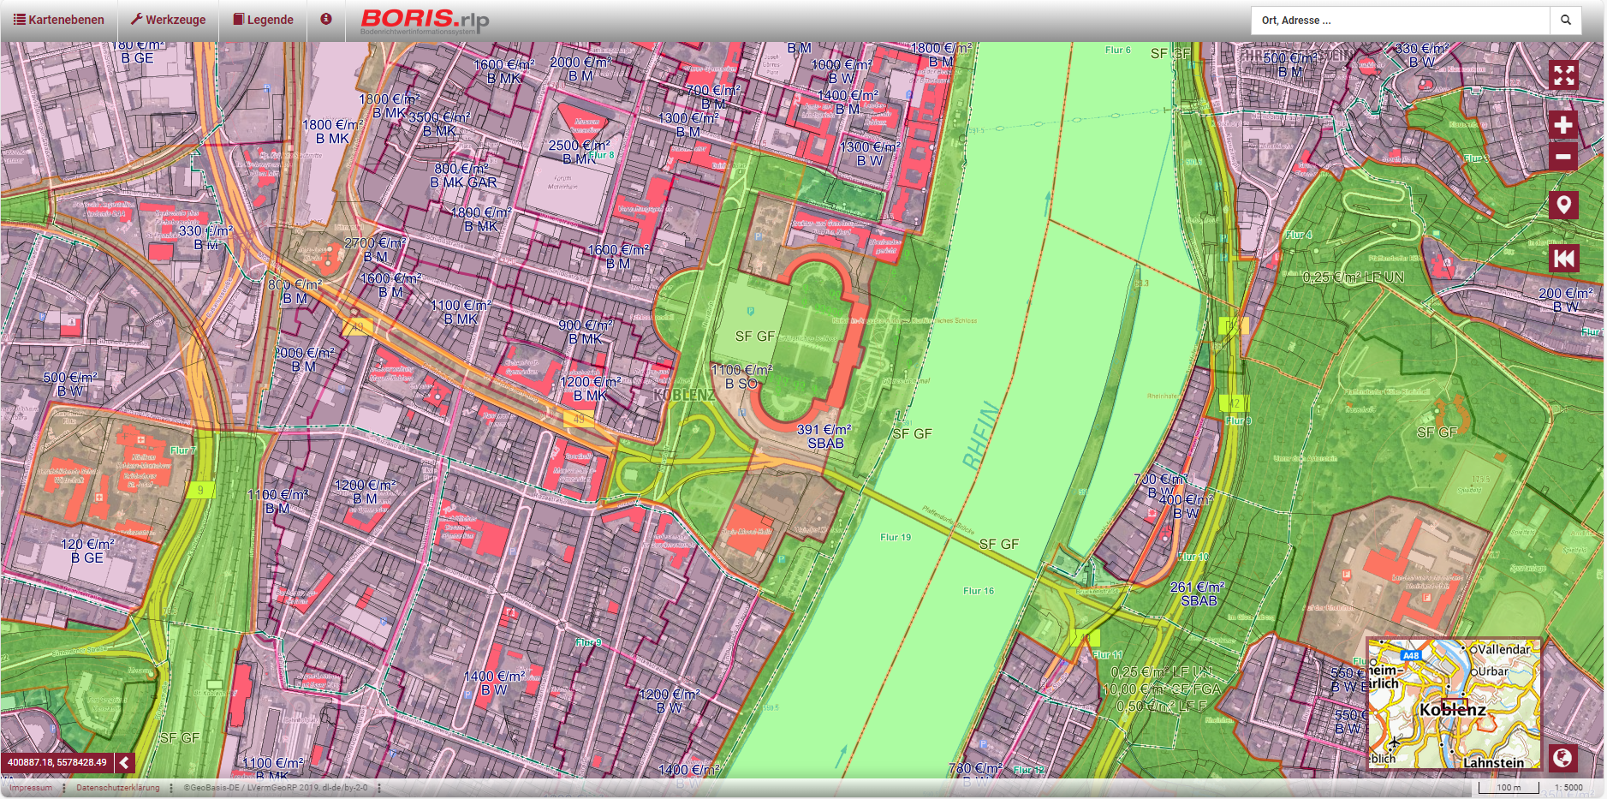This screenshot has width=1607, height=799.
Task: Click the search magnifier button
Action: 1565,20
